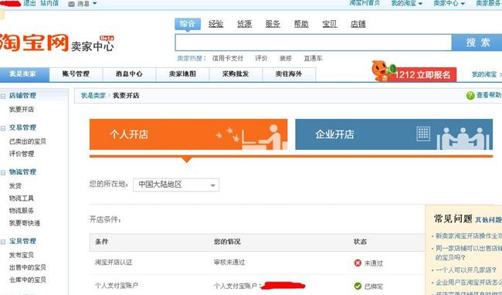The image size is (502, 295).
Task: Open the 卖往海外 navigation tab
Action: [x=289, y=74]
